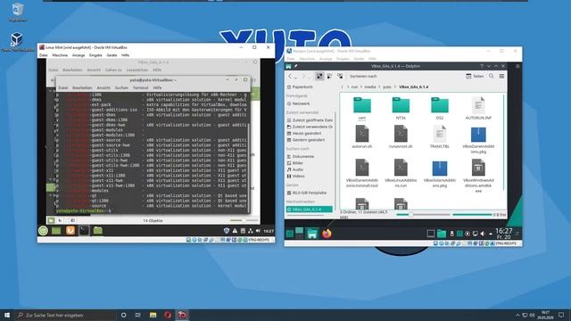
Task: Open 'Suchen' menu in the Mint terminal
Action: pyautogui.click(x=121, y=87)
